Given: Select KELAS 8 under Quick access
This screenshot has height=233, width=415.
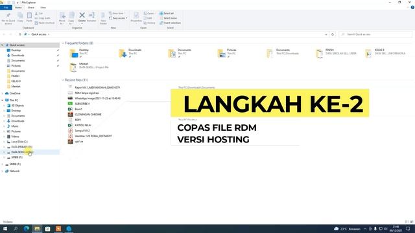Looking at the screenshot, I should (x=16, y=82).
